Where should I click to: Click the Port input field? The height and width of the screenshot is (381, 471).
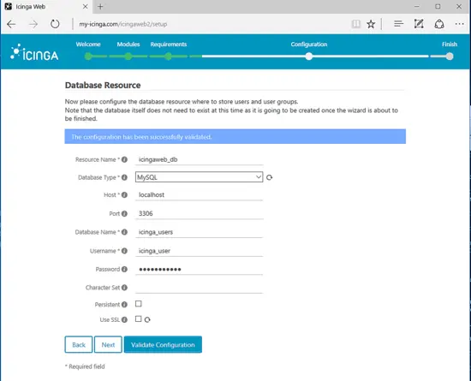[x=200, y=213]
